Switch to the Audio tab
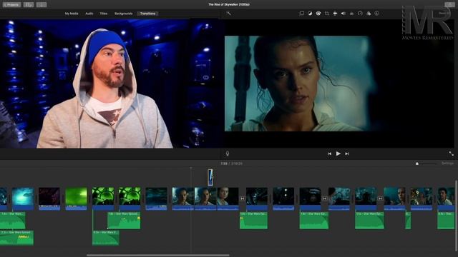This screenshot has width=458, height=257. (89, 14)
